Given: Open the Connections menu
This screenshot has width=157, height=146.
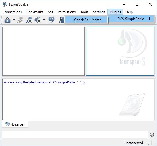Looking at the screenshot, I should coord(12,12).
